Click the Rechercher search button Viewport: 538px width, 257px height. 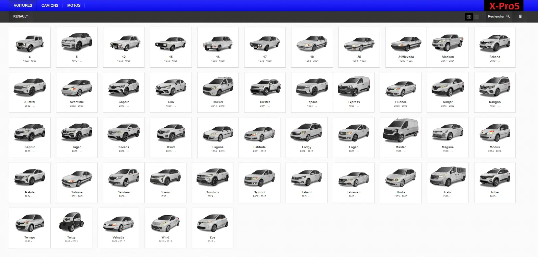coord(499,16)
